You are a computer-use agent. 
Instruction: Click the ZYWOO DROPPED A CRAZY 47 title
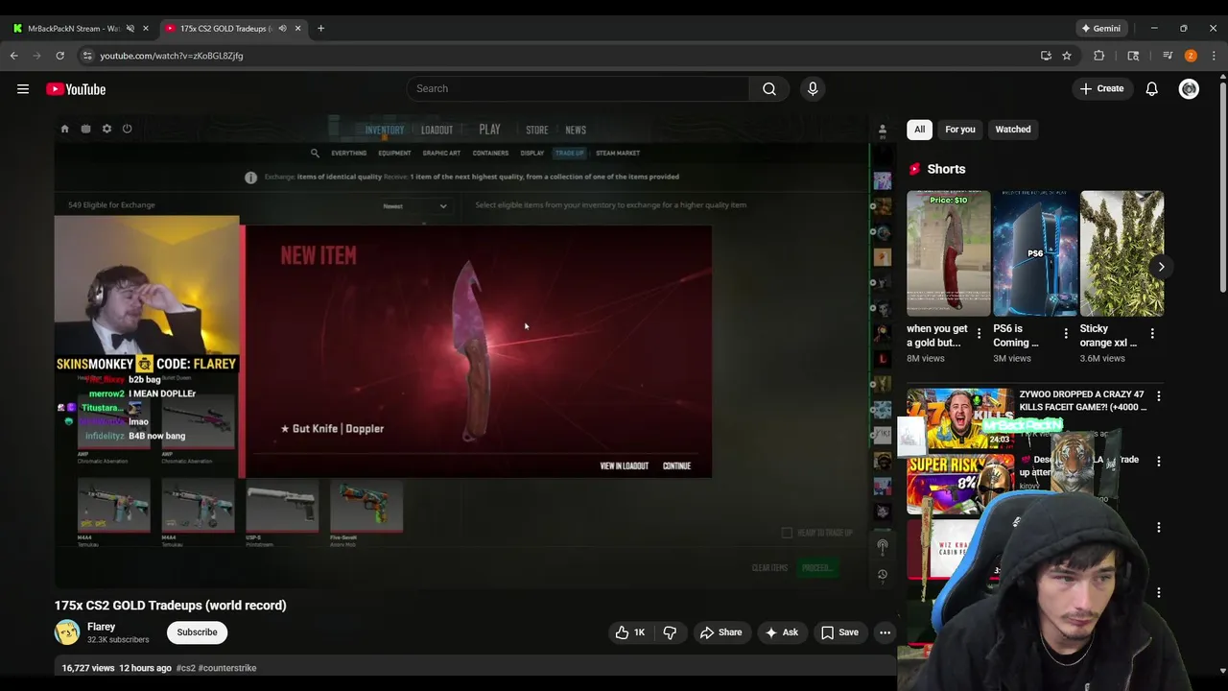1082,400
